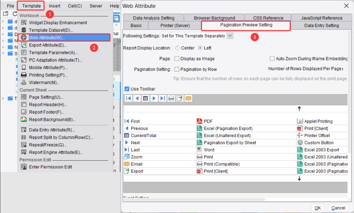The image size is (354, 213).
Task: Uncheck the Use Toolbar checkbox
Action: coord(127,89)
